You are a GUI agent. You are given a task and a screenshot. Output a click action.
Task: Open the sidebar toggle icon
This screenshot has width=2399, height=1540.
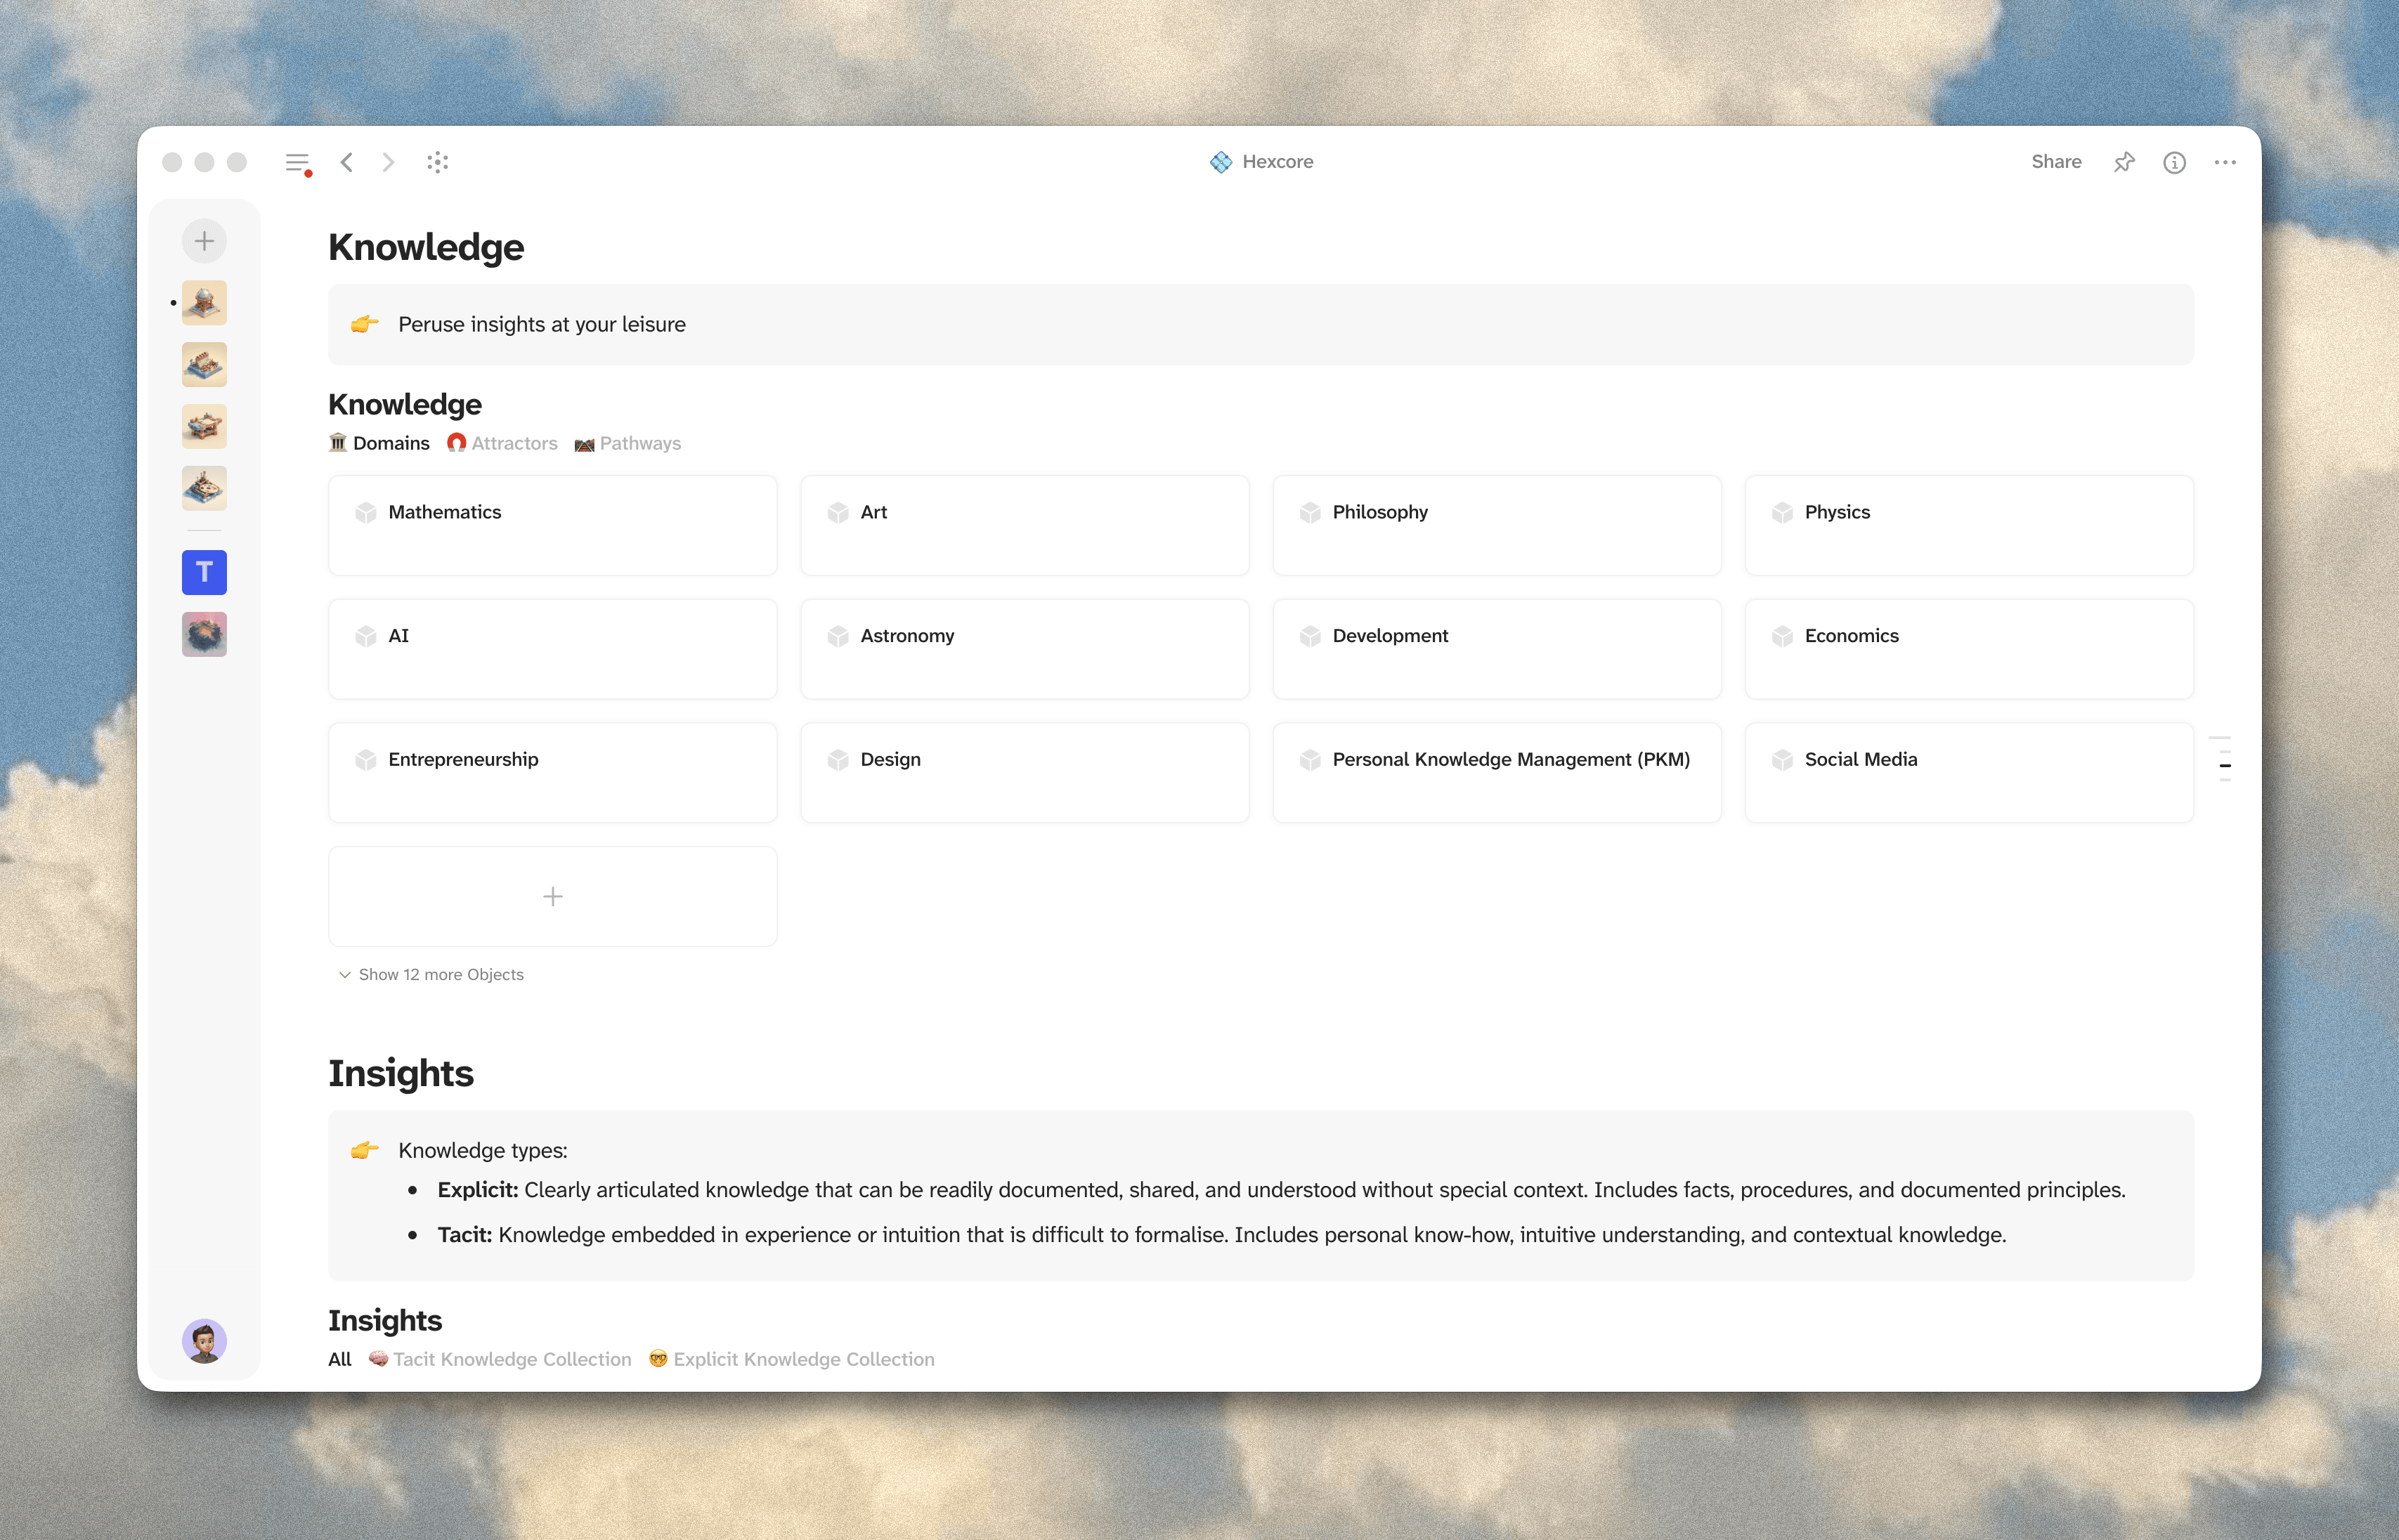[297, 162]
